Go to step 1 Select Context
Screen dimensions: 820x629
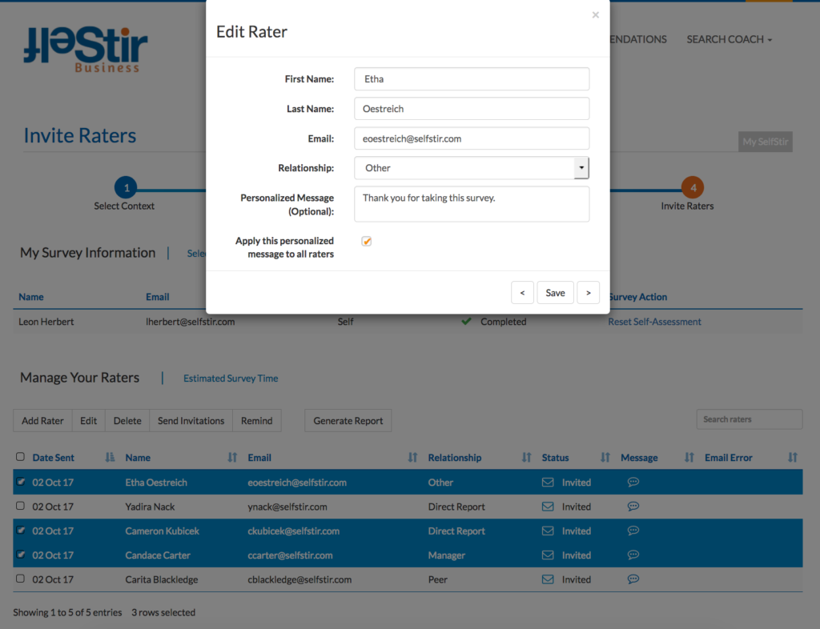coord(125,189)
